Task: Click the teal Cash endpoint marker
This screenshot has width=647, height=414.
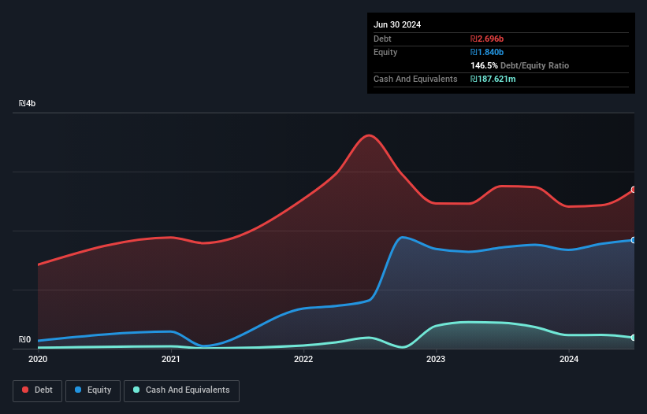Action: [x=634, y=338]
